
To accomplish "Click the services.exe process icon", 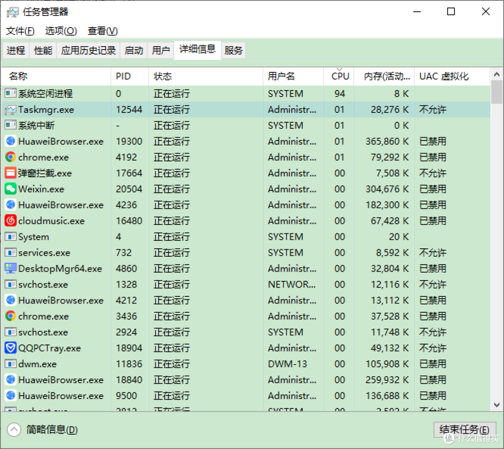I will pyautogui.click(x=10, y=253).
